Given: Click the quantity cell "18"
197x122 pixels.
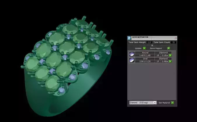Looking at the screenshot, I should 158,55.
